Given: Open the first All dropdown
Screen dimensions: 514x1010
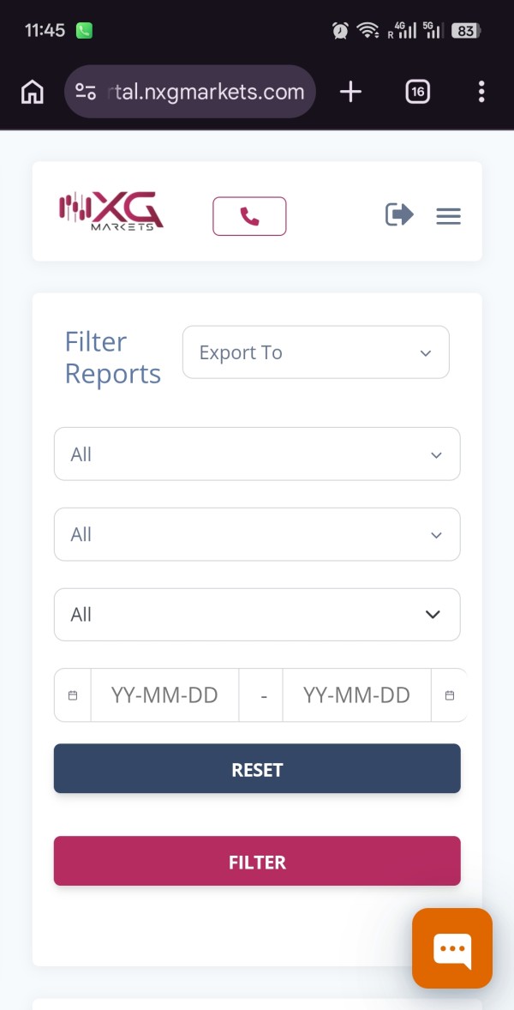Looking at the screenshot, I should [x=257, y=454].
